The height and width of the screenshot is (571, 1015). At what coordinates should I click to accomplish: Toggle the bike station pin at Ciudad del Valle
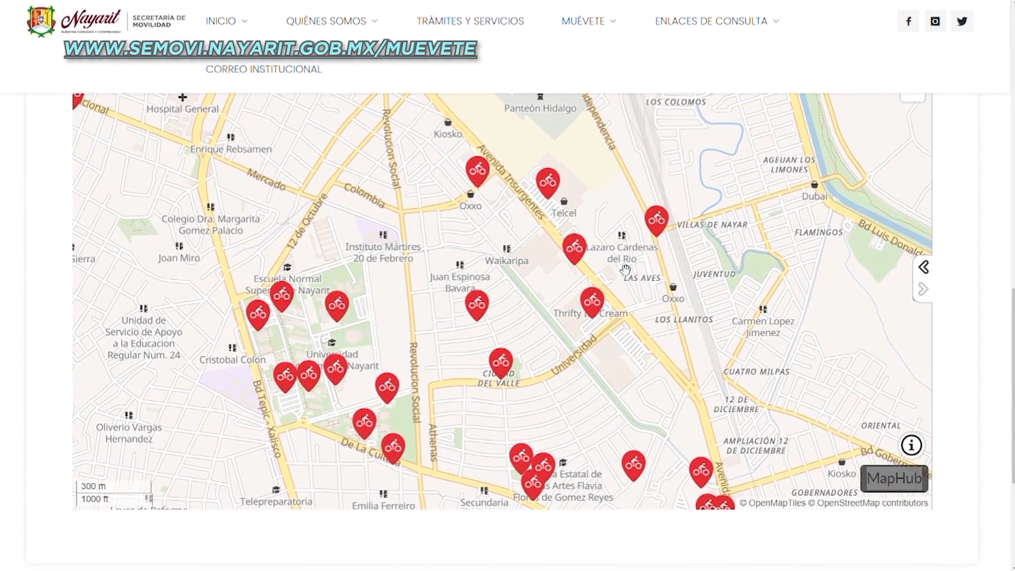click(501, 361)
